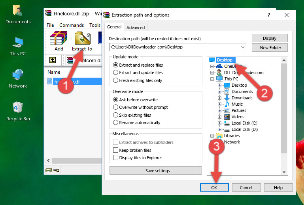Viewport: 304px width, 205px height.
Task: Click the Display button
Action: [270, 38]
